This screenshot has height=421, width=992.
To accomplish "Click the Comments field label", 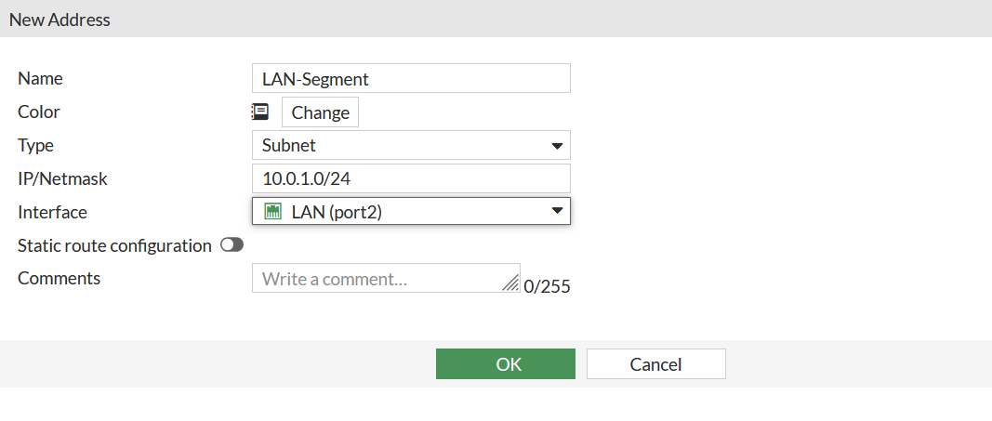I will click(59, 278).
